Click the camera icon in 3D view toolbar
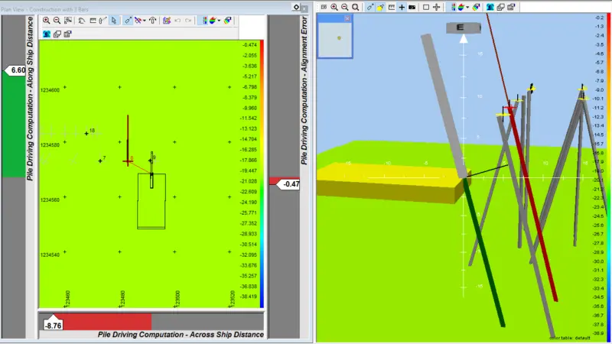The width and height of the screenshot is (612, 344). (412, 7)
